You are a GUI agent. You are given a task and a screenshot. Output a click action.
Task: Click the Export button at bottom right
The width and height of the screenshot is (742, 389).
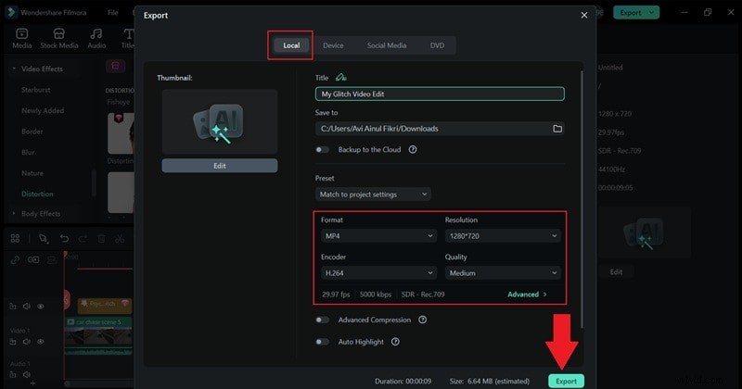tap(566, 381)
